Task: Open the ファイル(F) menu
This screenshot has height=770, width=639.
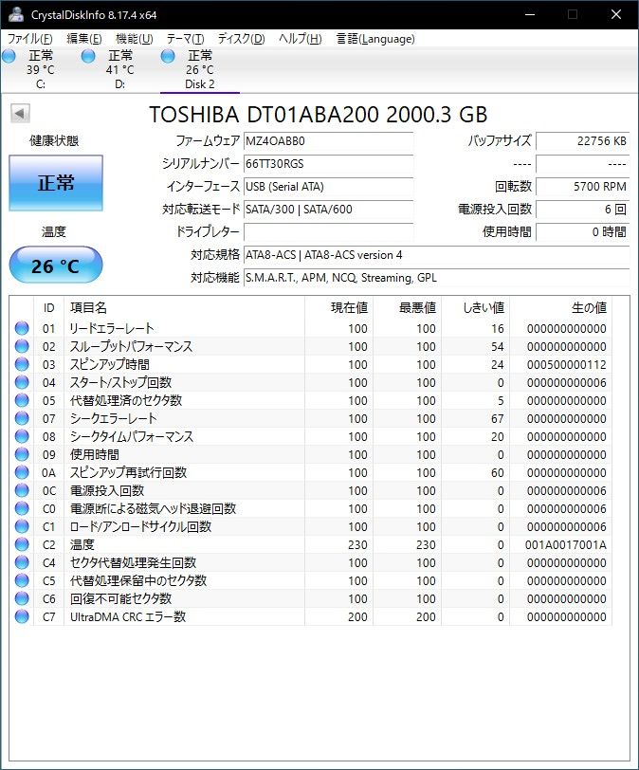Action: [x=30, y=39]
